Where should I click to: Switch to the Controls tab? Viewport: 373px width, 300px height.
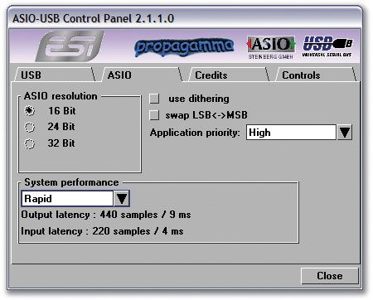316,75
